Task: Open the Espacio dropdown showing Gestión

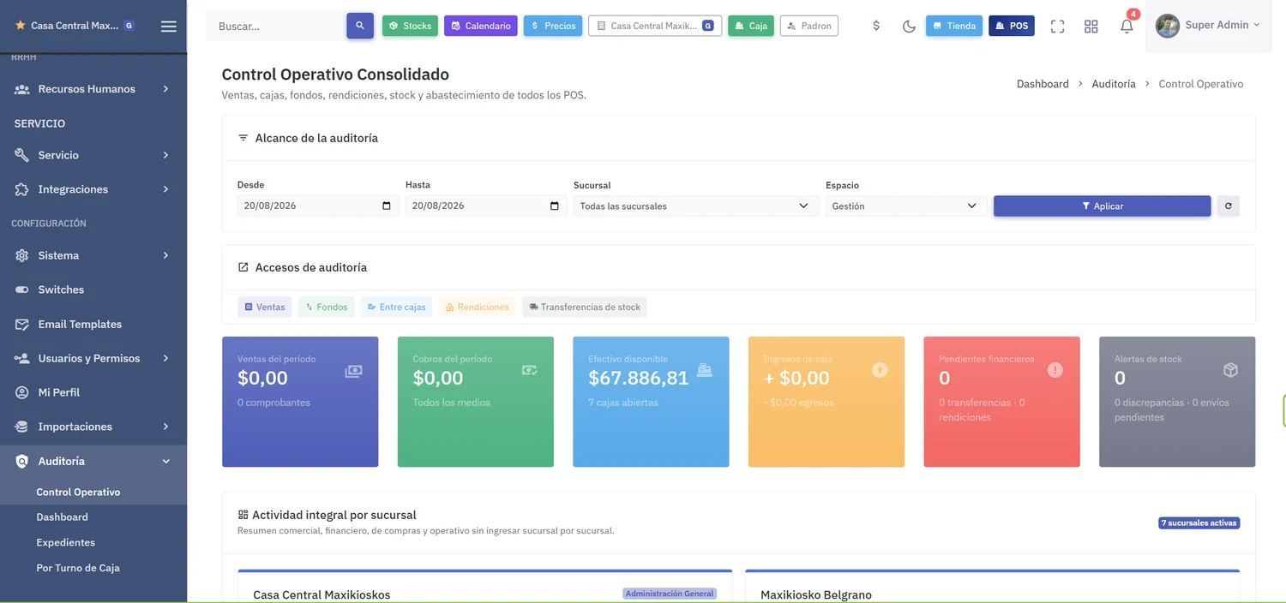Action: click(904, 206)
